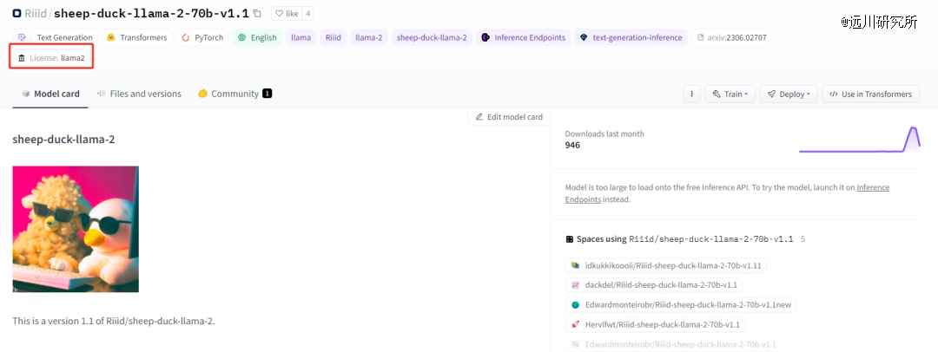This screenshot has width=938, height=352.
Task: Click the 946 downloads count
Action: pyautogui.click(x=572, y=146)
